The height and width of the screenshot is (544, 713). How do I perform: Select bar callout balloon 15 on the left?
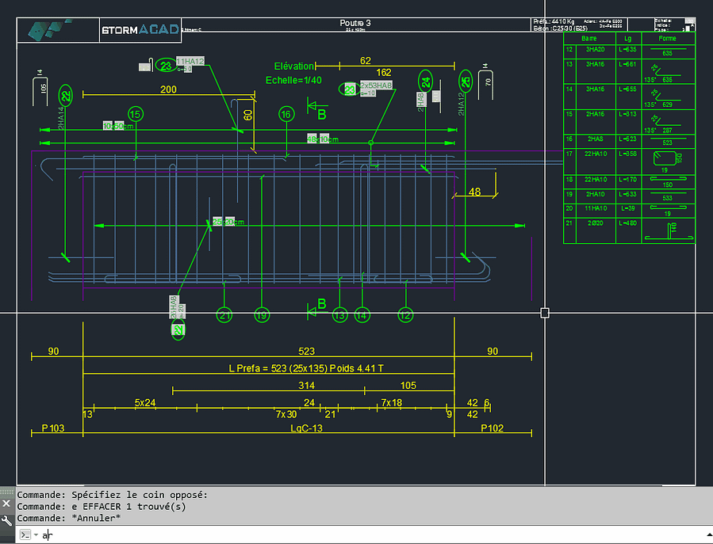[135, 114]
